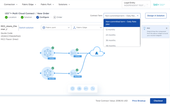This screenshot has height=104, width=170.
Task: Click the Configure step label
Action: (x=44, y=17)
